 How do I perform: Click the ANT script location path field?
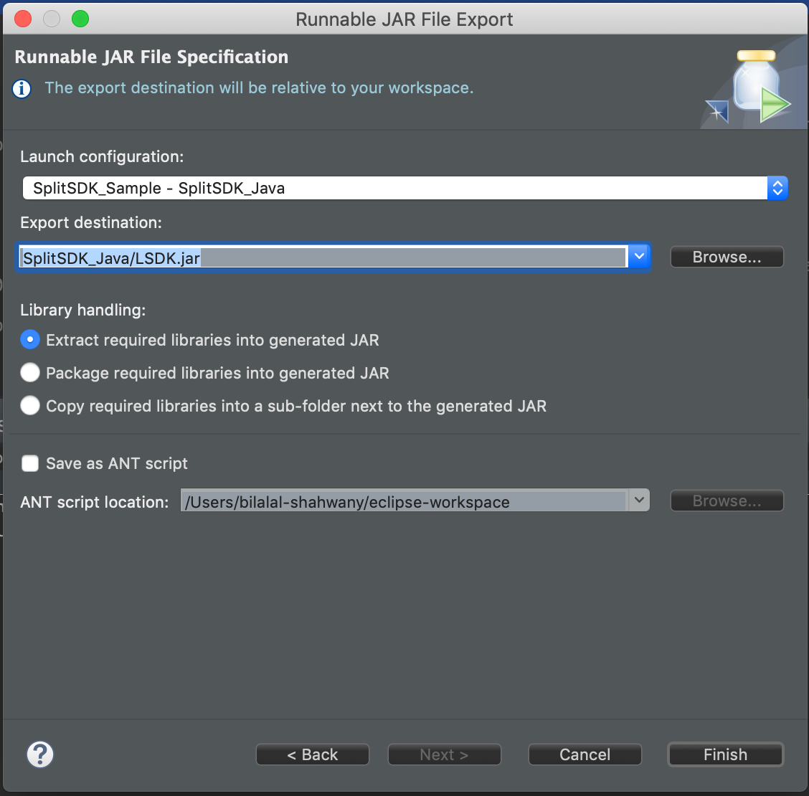pos(403,501)
